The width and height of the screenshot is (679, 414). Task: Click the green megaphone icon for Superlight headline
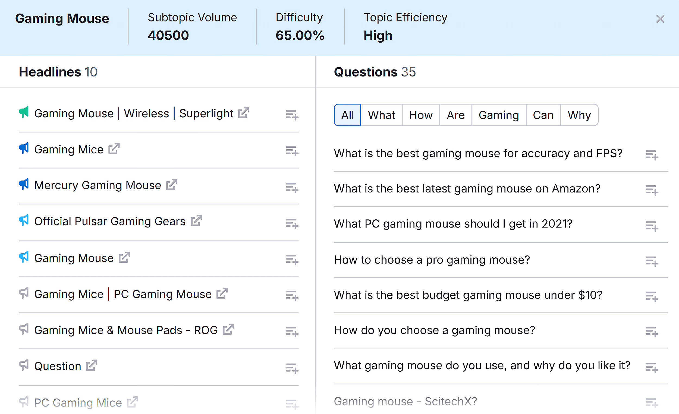point(24,112)
